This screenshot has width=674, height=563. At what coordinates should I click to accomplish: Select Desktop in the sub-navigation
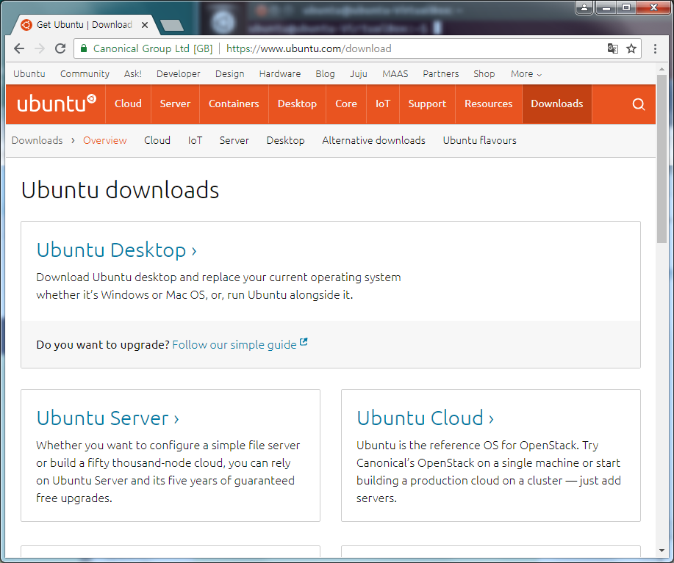coord(285,140)
